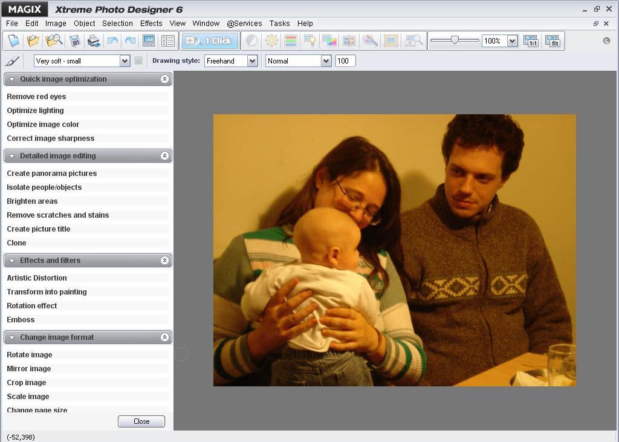The height and width of the screenshot is (442, 619).
Task: Click the Undo arrow icon
Action: [113, 41]
